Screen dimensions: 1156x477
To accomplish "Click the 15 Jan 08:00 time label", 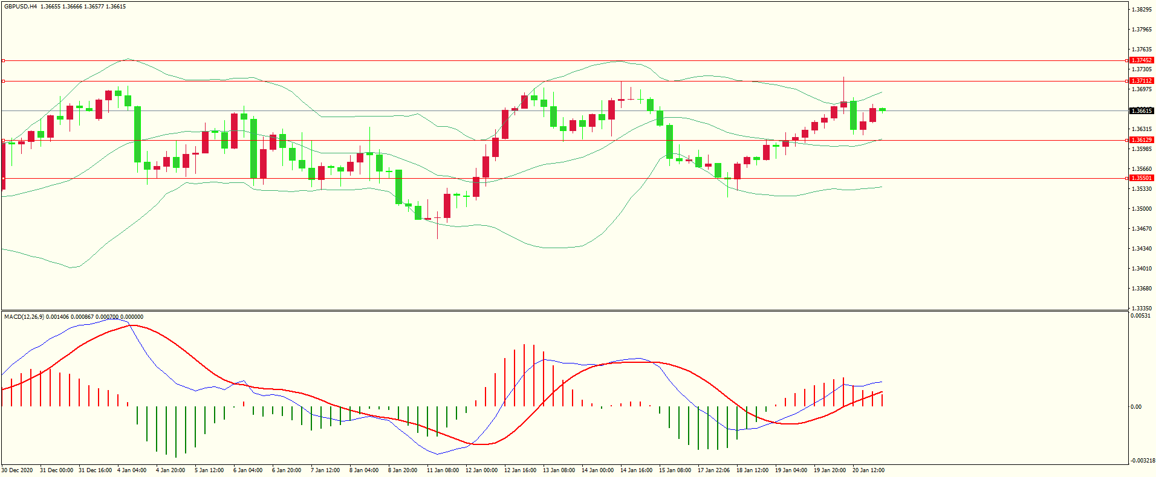I will [675, 470].
